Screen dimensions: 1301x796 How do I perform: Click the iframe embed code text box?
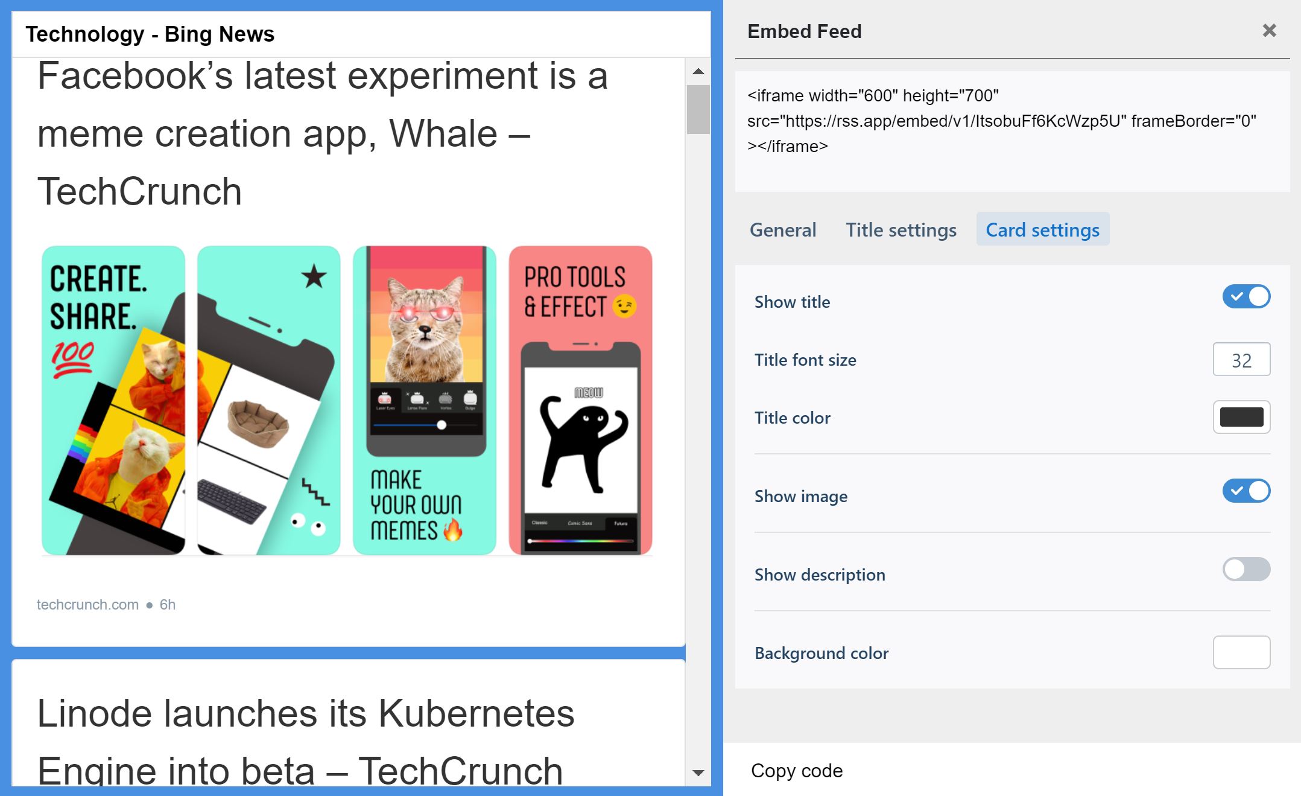(x=1012, y=132)
